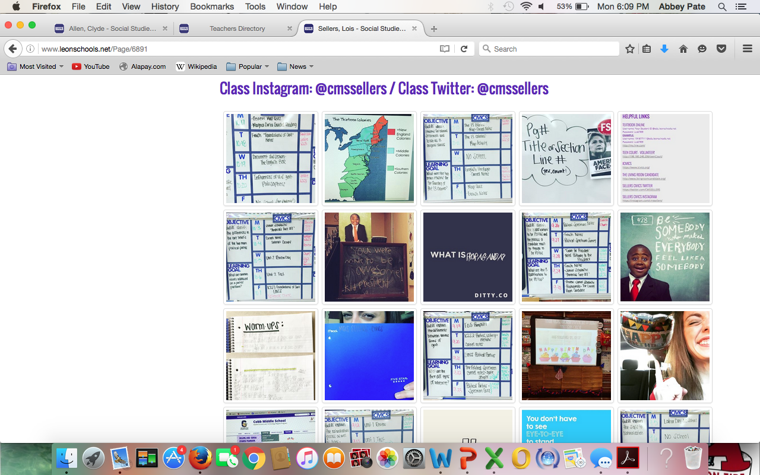Open Adobe Acrobat in the Dock

coord(628,458)
